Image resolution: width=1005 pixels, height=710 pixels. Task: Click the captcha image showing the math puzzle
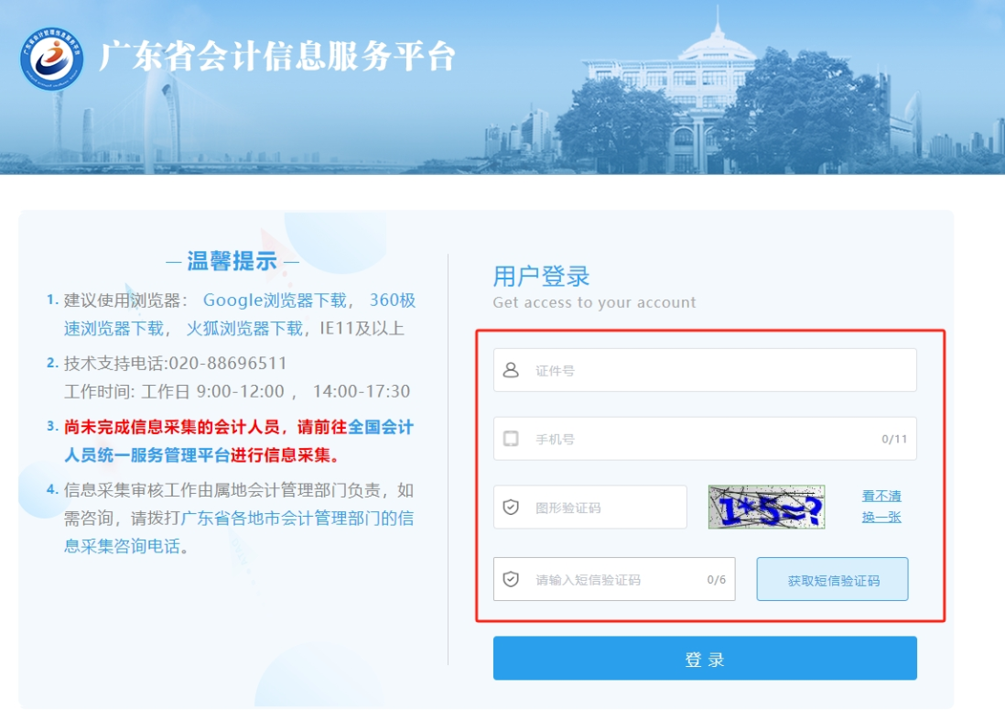[x=767, y=507]
